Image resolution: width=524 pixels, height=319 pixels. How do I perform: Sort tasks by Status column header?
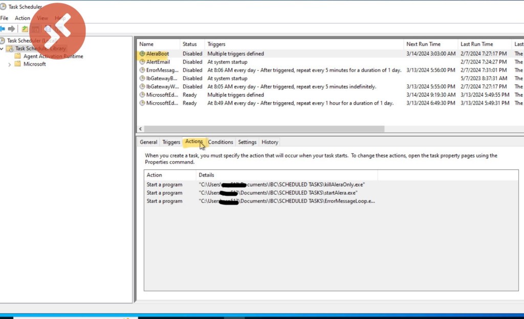190,44
